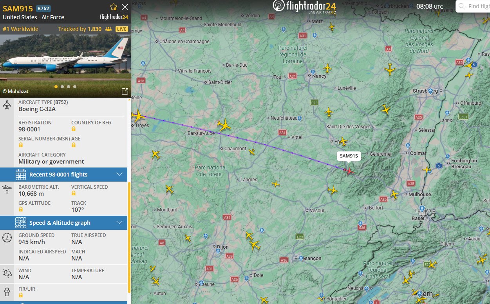The image size is (490, 304).
Task: Click the lock icon under Vertical Speed
Action: click(74, 193)
